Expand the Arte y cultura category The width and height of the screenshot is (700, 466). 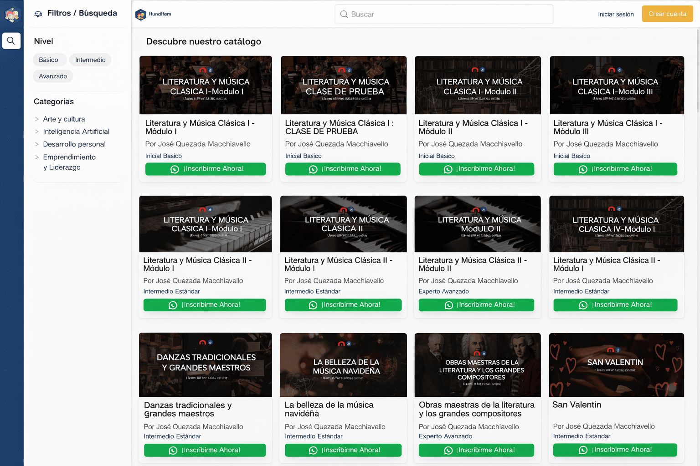(x=64, y=119)
